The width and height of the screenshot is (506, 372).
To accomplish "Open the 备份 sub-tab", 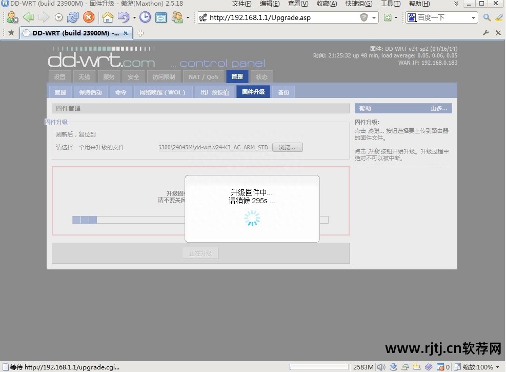I will coord(284,92).
